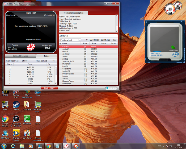Launch Google Chrome desktop shortcut

[x=5, y=121]
